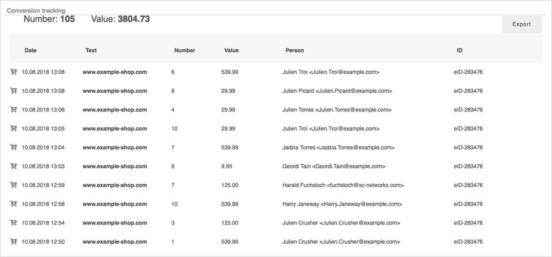The height and width of the screenshot is (257, 552).
Task: Select Harald Fuchsloch person entry
Action: tap(343, 185)
